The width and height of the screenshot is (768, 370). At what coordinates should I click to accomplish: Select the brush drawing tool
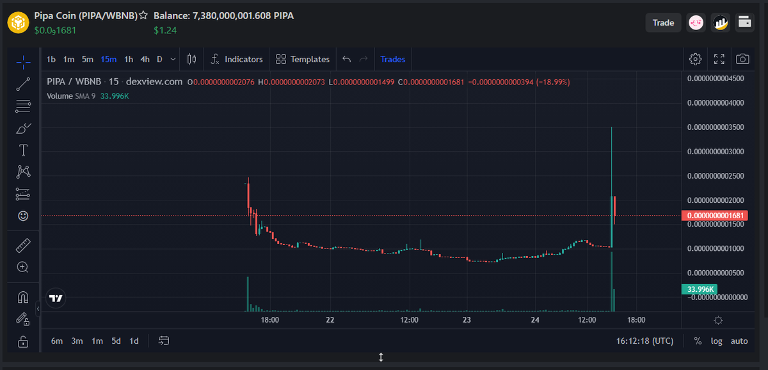point(23,128)
